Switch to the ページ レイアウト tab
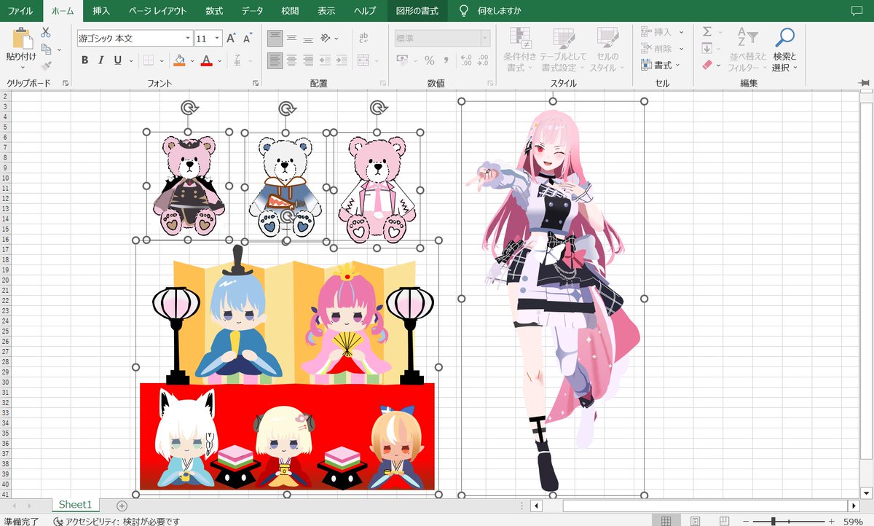The height and width of the screenshot is (526, 874). click(x=157, y=11)
